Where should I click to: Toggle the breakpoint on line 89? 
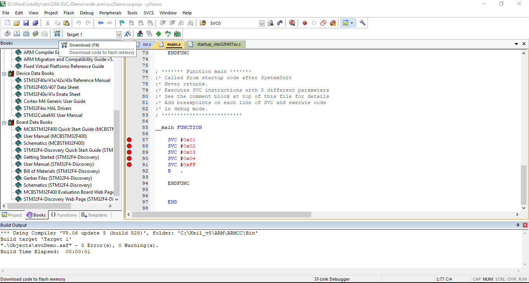coord(129,152)
